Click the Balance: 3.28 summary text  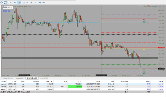25,92
